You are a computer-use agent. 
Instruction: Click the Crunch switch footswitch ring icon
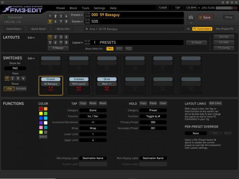[x=51, y=89]
